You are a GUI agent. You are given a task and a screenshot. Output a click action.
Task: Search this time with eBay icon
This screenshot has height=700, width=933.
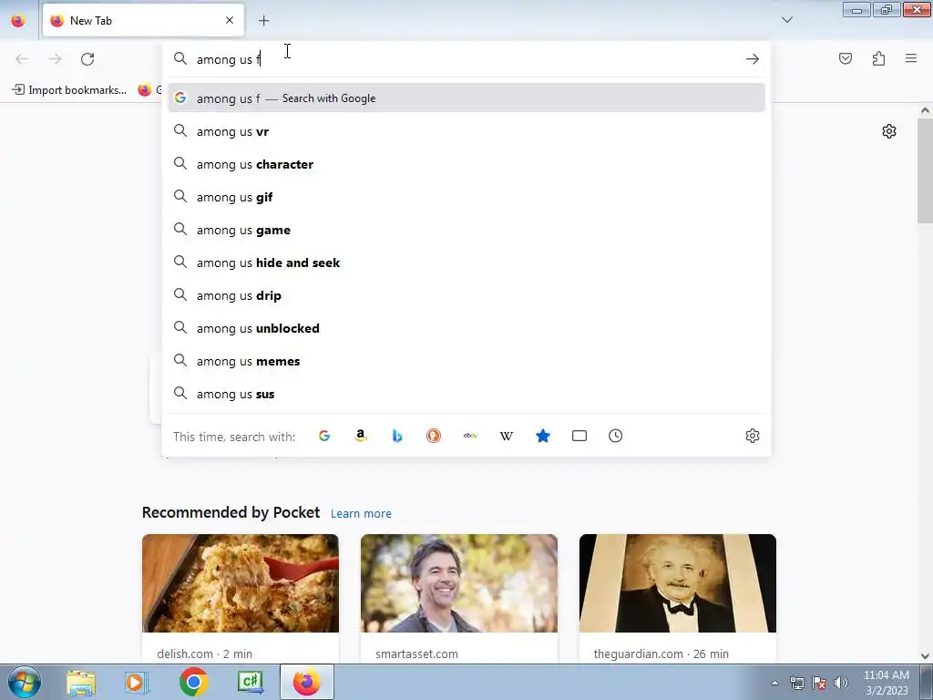pyautogui.click(x=470, y=436)
